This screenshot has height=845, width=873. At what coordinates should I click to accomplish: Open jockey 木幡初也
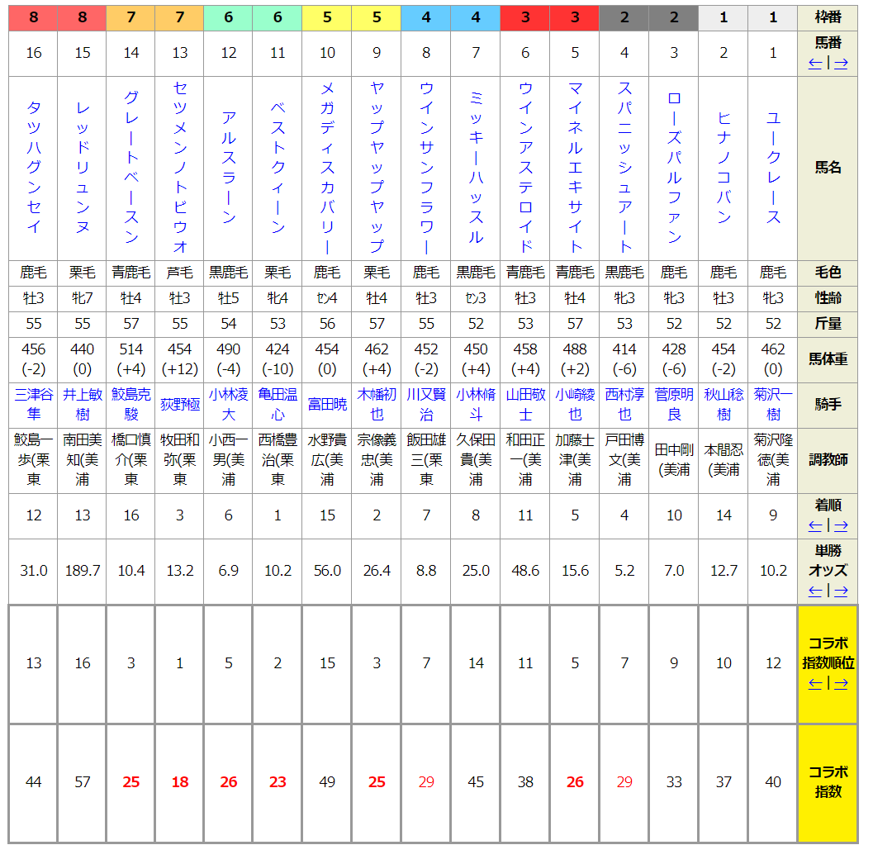(x=377, y=404)
